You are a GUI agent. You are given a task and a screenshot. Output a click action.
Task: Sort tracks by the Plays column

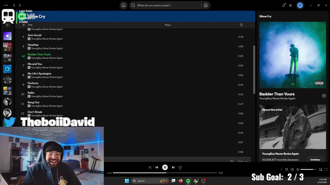[x=168, y=25]
